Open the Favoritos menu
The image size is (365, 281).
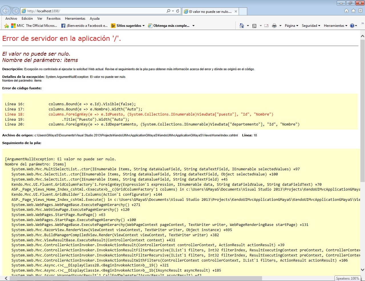click(54, 19)
